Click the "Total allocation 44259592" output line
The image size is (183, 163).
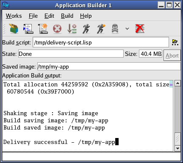pos(86,84)
